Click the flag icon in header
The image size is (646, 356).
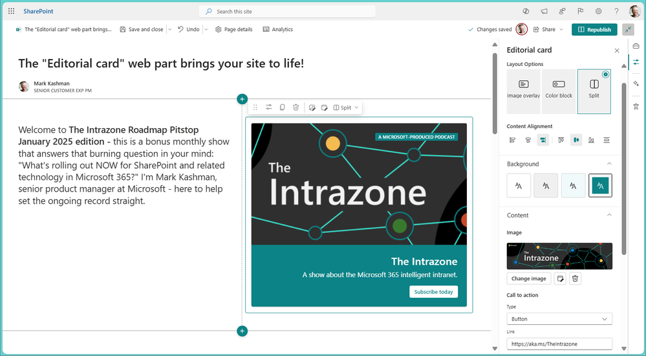581,11
